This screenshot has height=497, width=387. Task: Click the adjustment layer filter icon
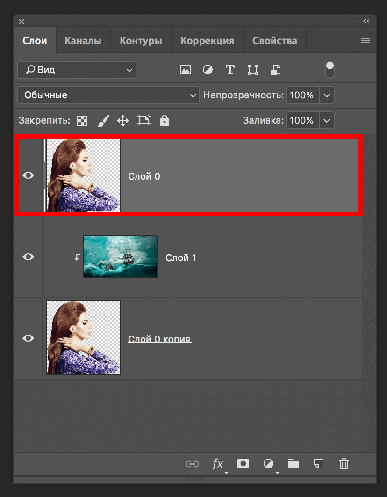coord(208,70)
